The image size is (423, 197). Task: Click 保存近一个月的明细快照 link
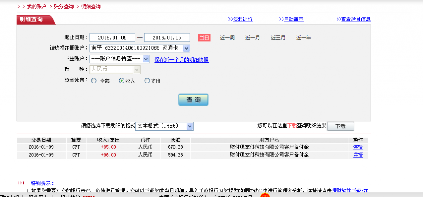click(x=181, y=60)
